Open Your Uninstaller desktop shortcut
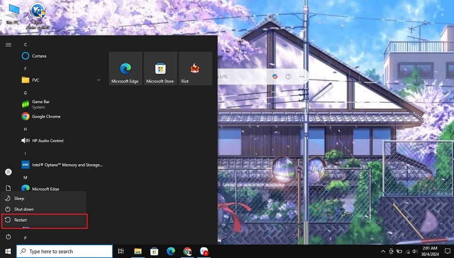This screenshot has width=454, height=258. point(38,16)
